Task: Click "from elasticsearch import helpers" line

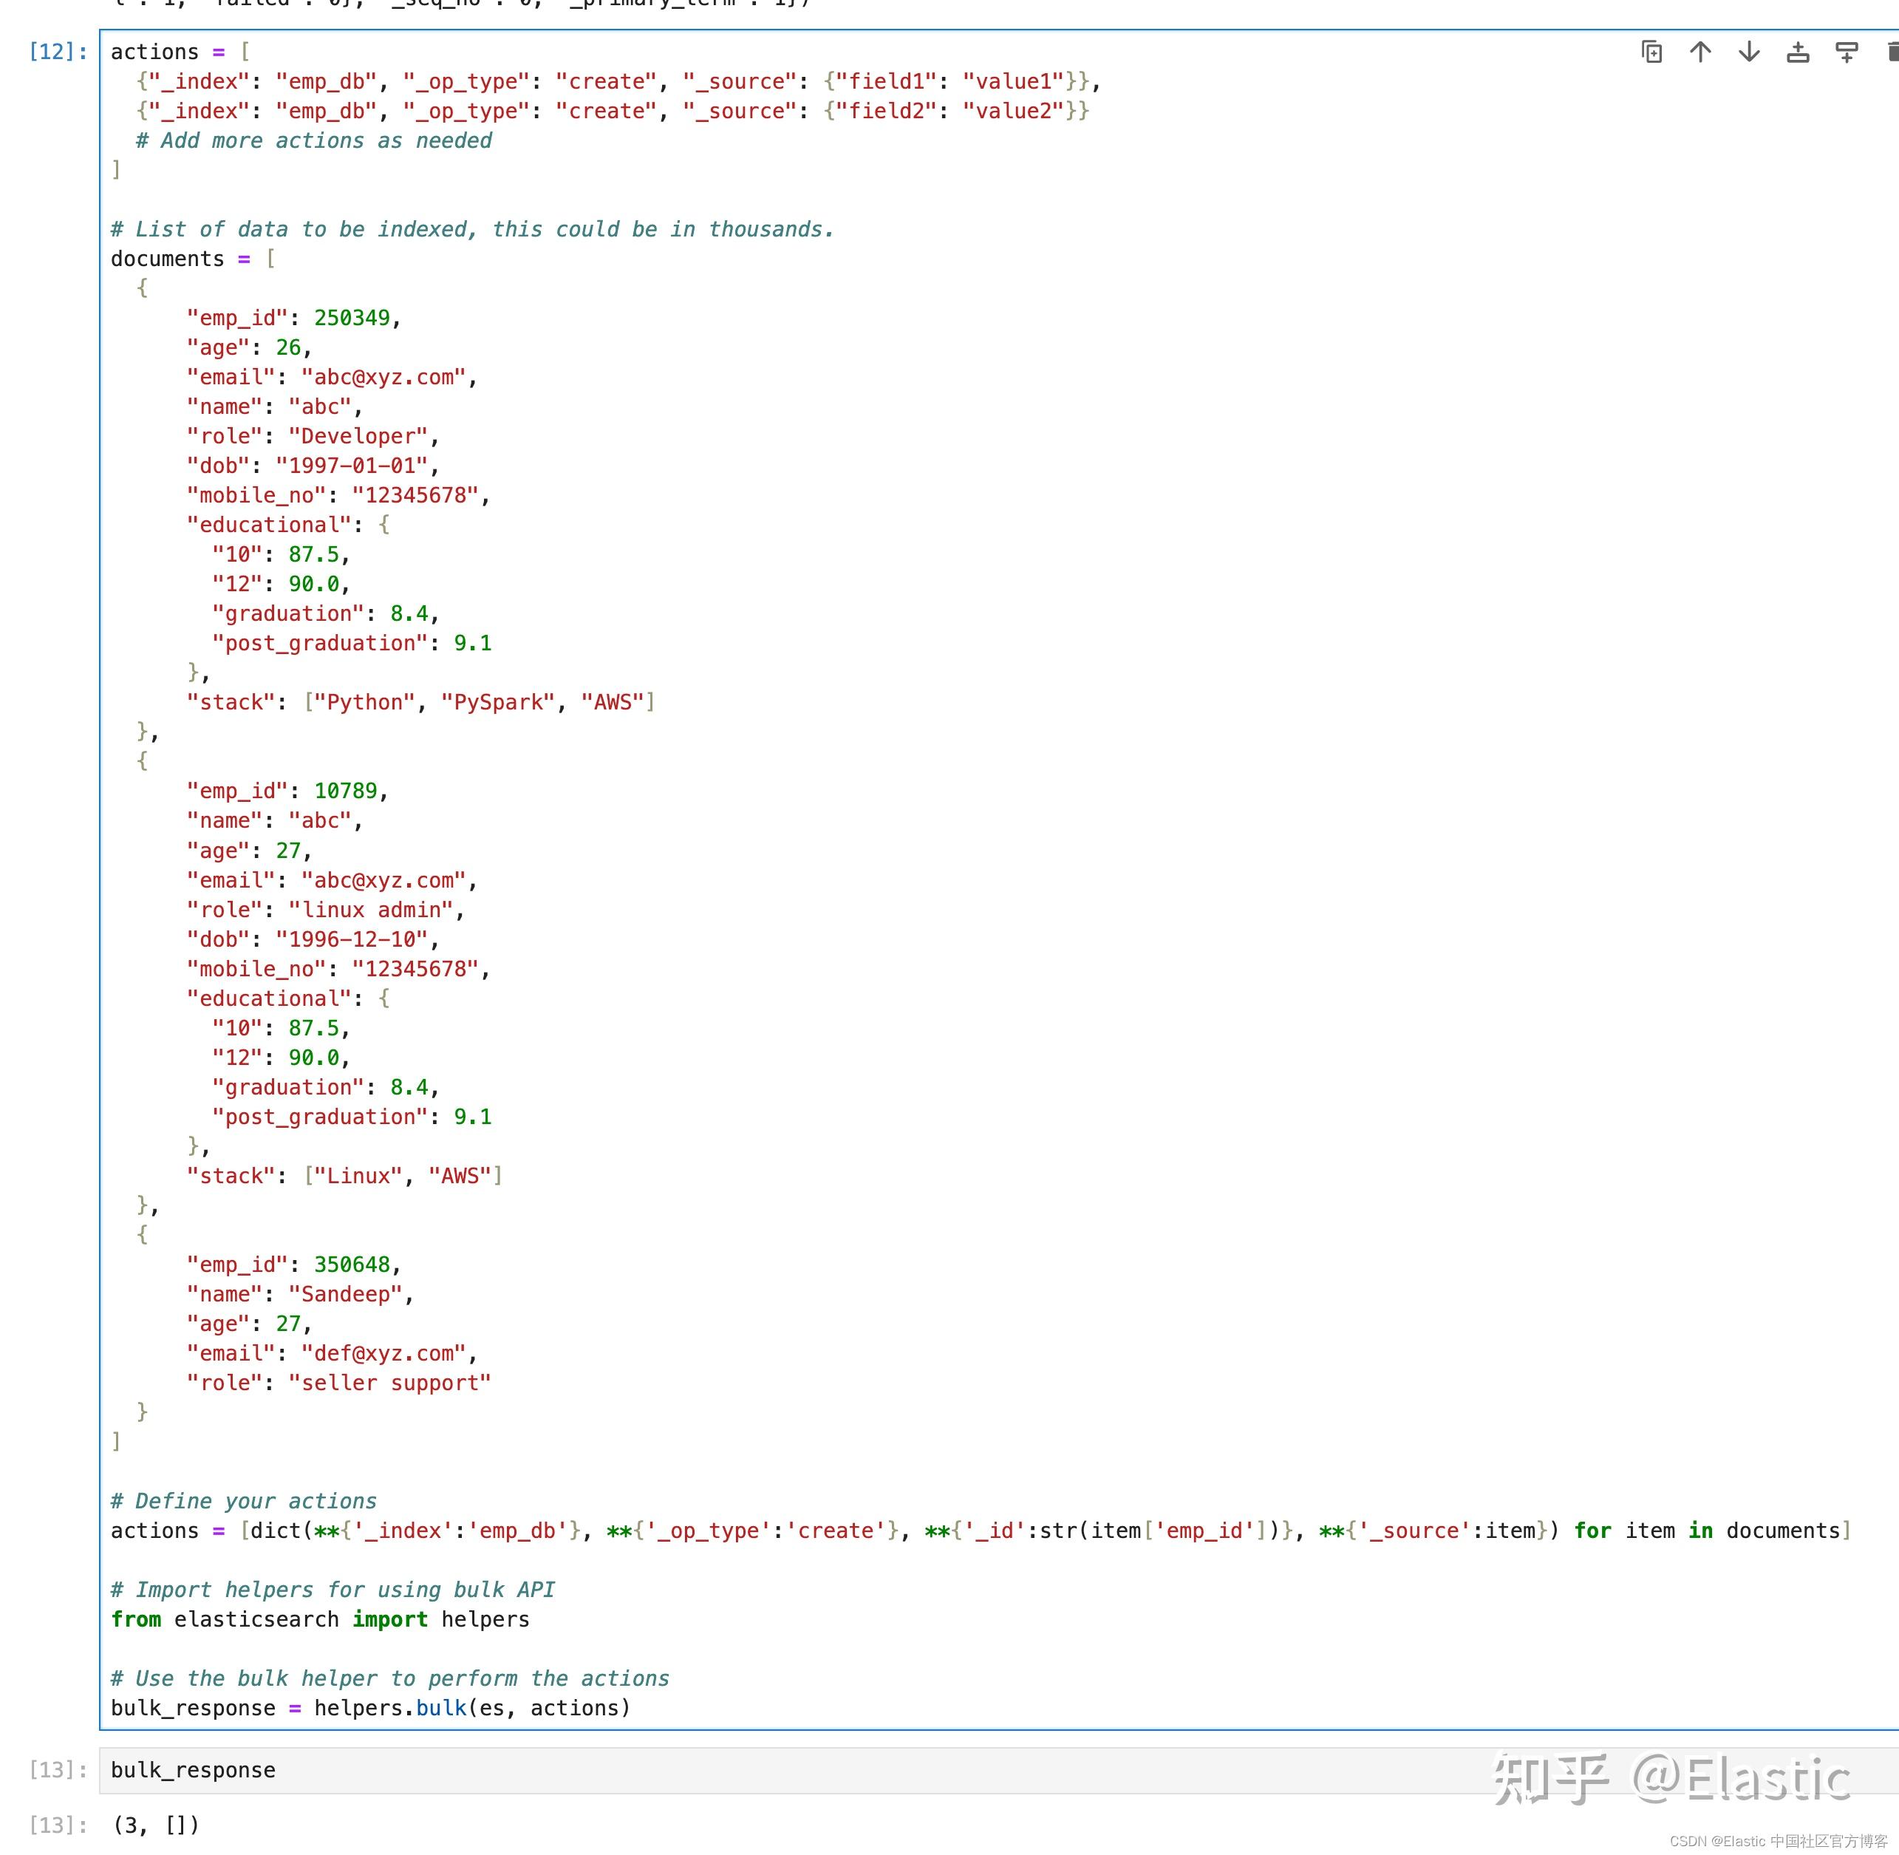Action: pos(321,1619)
